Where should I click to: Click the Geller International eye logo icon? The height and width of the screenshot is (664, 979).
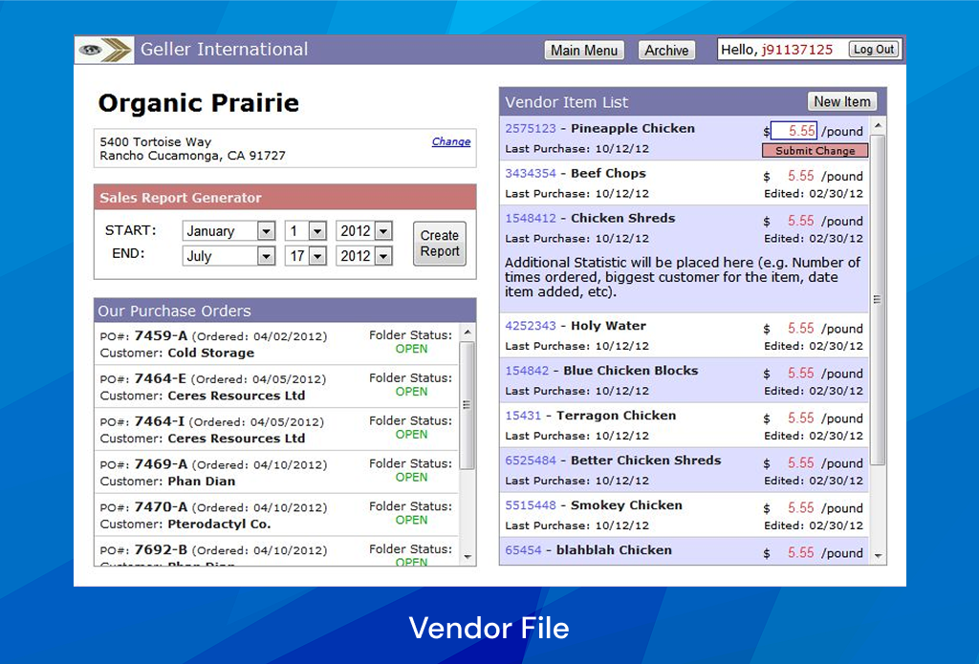(x=91, y=50)
